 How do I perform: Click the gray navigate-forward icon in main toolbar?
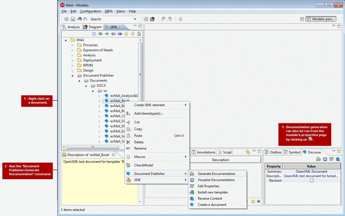(170, 19)
